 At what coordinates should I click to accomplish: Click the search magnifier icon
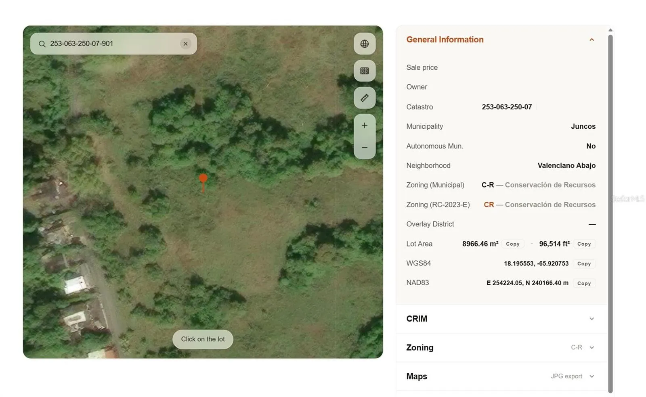42,44
